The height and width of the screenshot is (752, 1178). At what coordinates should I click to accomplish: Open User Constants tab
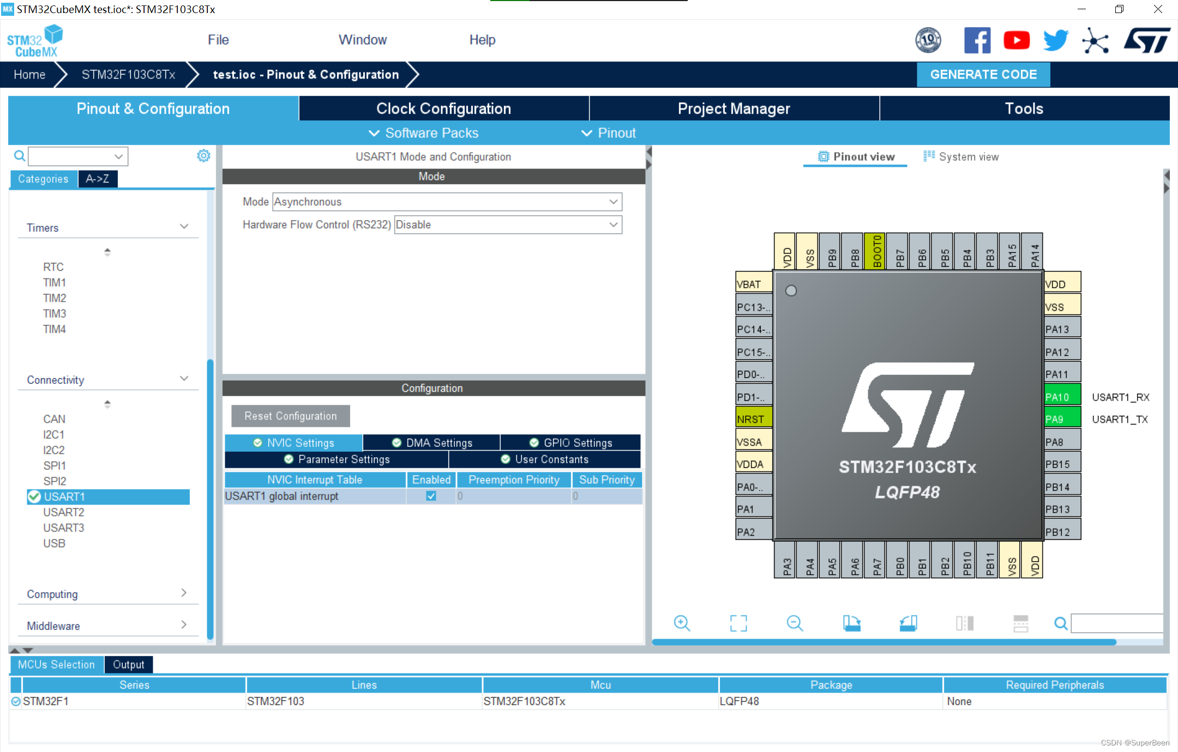tap(544, 459)
